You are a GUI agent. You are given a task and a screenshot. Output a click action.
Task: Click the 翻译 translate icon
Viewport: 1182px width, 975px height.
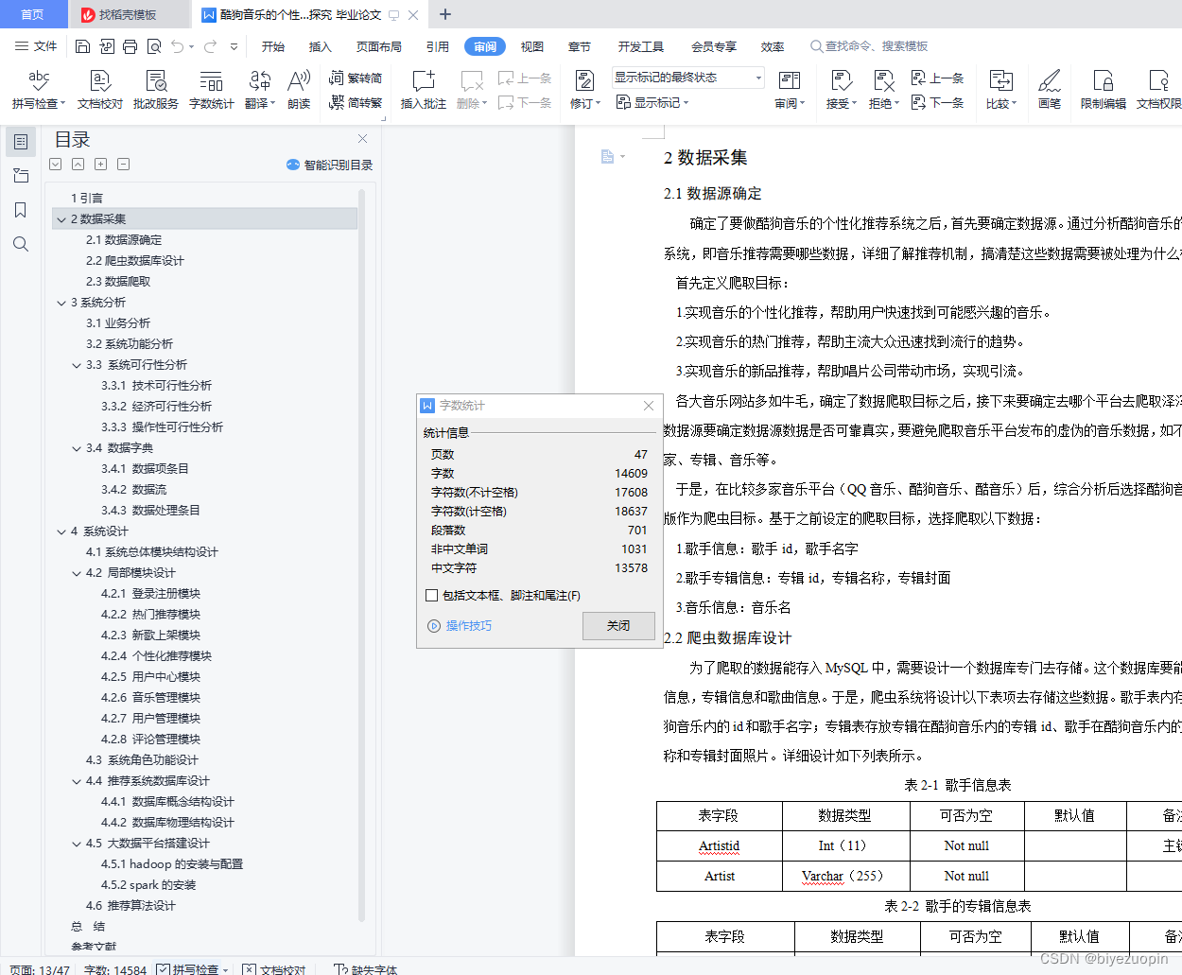260,81
